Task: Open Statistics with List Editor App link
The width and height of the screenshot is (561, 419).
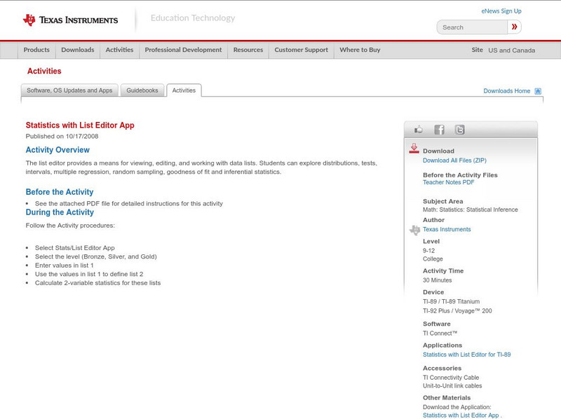Action: click(x=461, y=415)
